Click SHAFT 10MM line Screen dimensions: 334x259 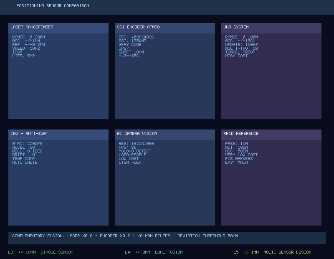[131, 52]
